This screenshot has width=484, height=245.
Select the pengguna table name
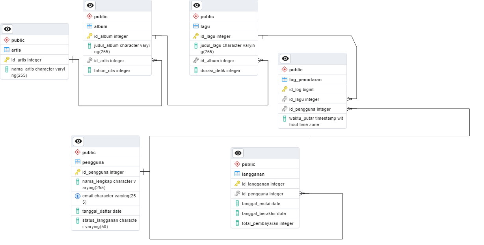93,162
